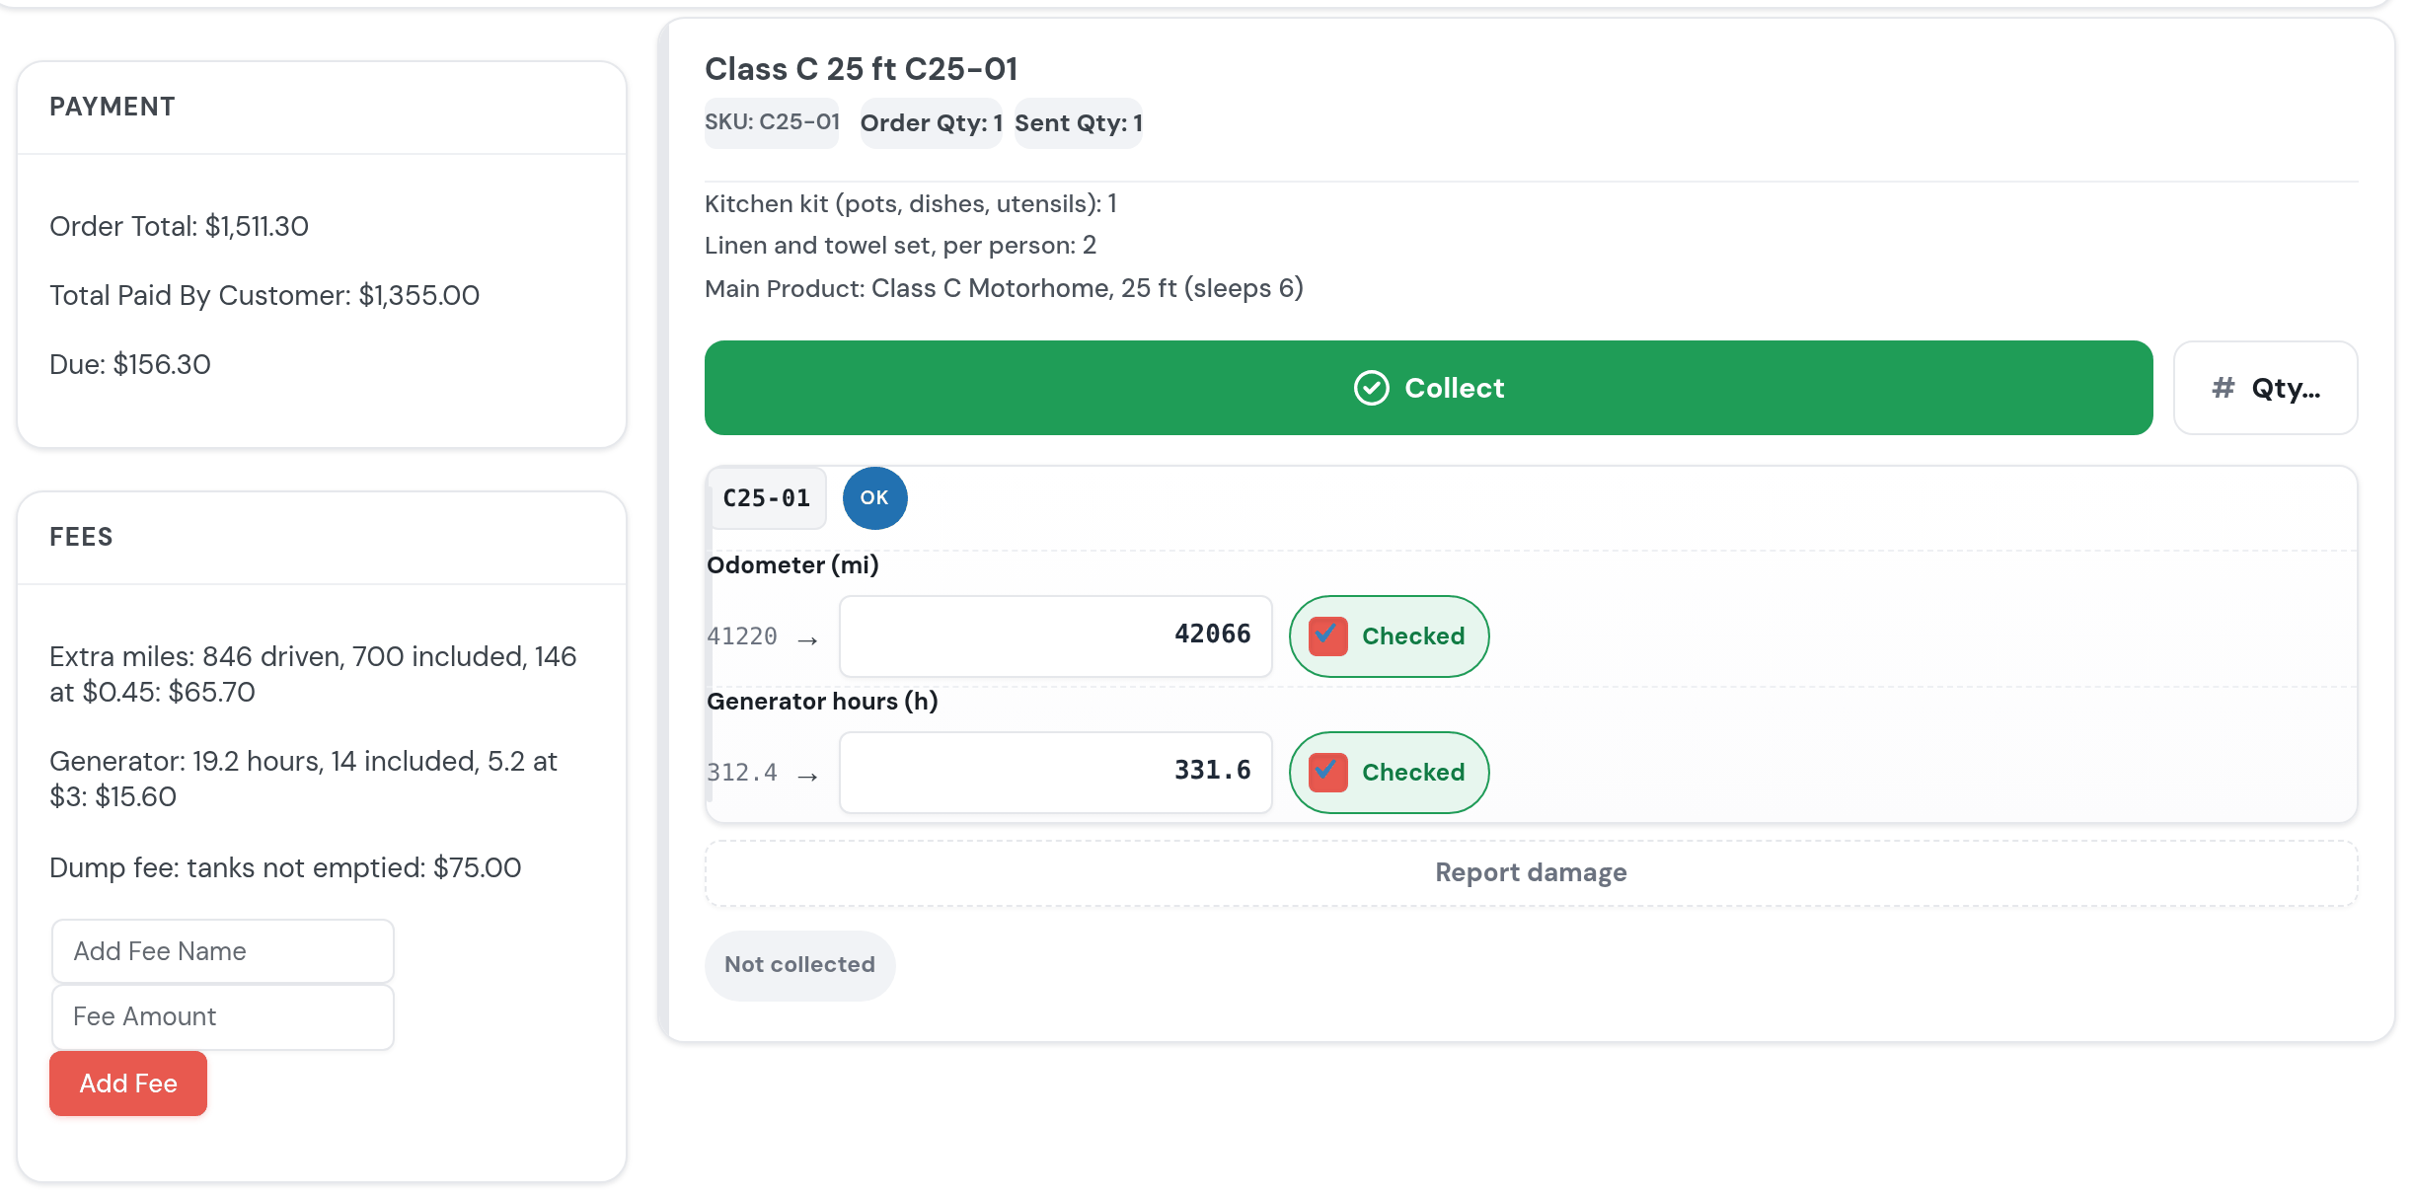The image size is (2412, 1196).
Task: Click the Order Qty: 1 chip
Action: pos(931,123)
